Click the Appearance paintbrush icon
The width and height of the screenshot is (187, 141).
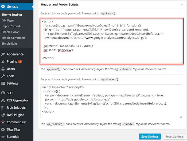tap(3, 54)
